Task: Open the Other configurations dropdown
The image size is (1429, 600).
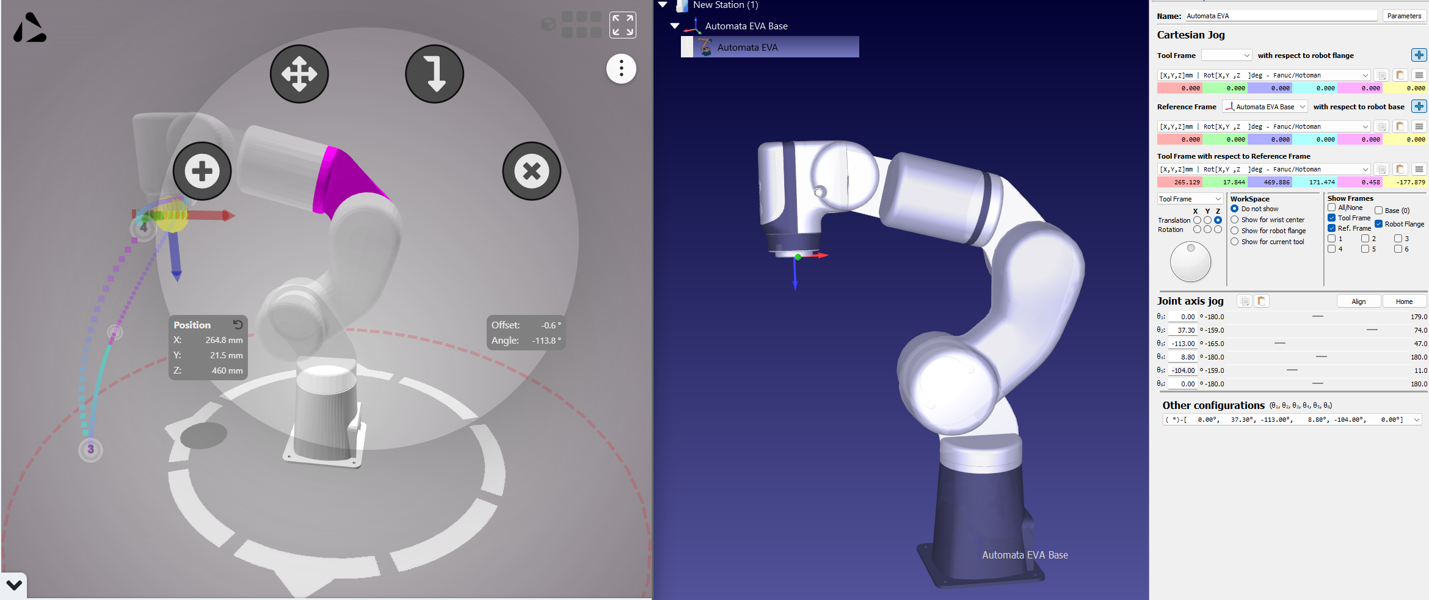Action: pyautogui.click(x=1292, y=419)
